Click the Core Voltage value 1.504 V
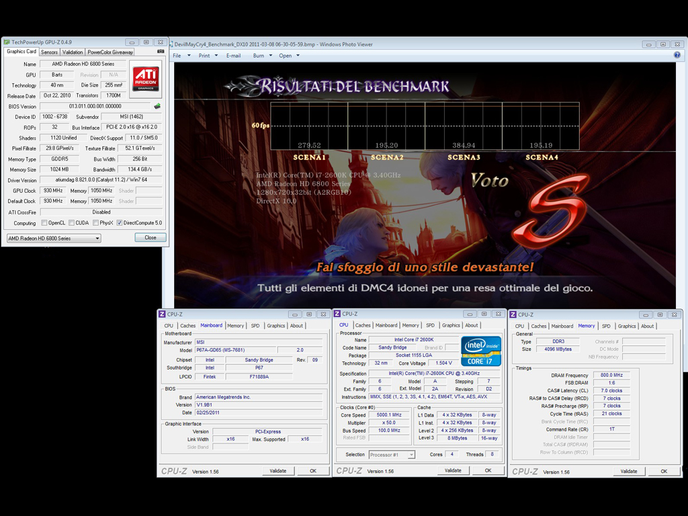This screenshot has height=516, width=688. click(443, 363)
